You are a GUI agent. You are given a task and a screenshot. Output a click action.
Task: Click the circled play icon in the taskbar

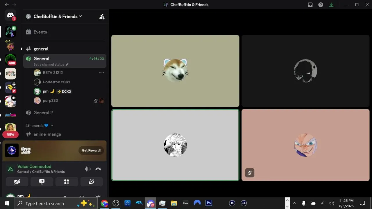[232, 203]
